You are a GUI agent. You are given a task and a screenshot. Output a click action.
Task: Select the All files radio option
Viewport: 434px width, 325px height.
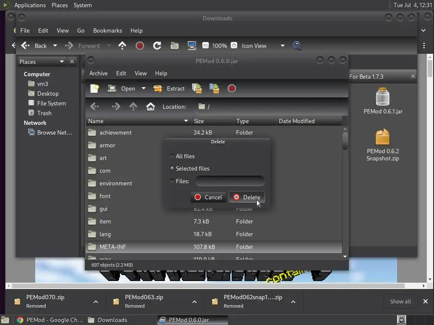182,156
